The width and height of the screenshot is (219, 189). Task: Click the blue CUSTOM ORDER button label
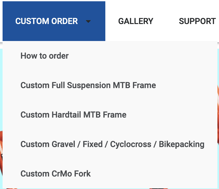click(x=47, y=21)
